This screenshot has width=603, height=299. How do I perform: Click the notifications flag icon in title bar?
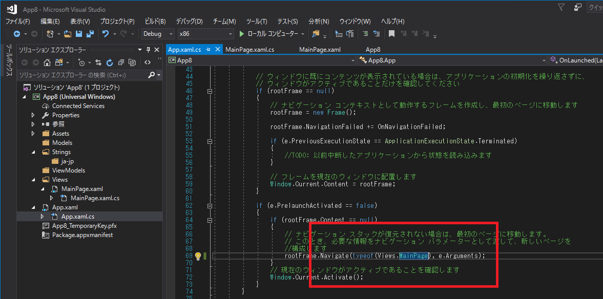pyautogui.click(x=561, y=7)
